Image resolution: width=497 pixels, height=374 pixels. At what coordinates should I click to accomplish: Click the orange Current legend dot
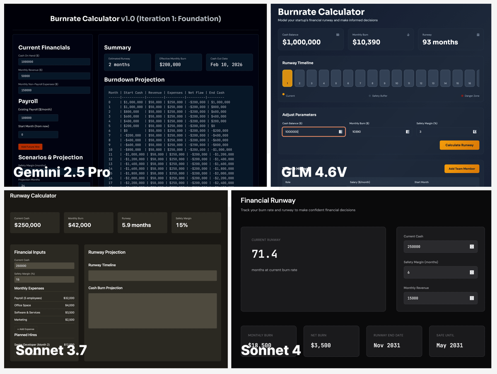283,94
